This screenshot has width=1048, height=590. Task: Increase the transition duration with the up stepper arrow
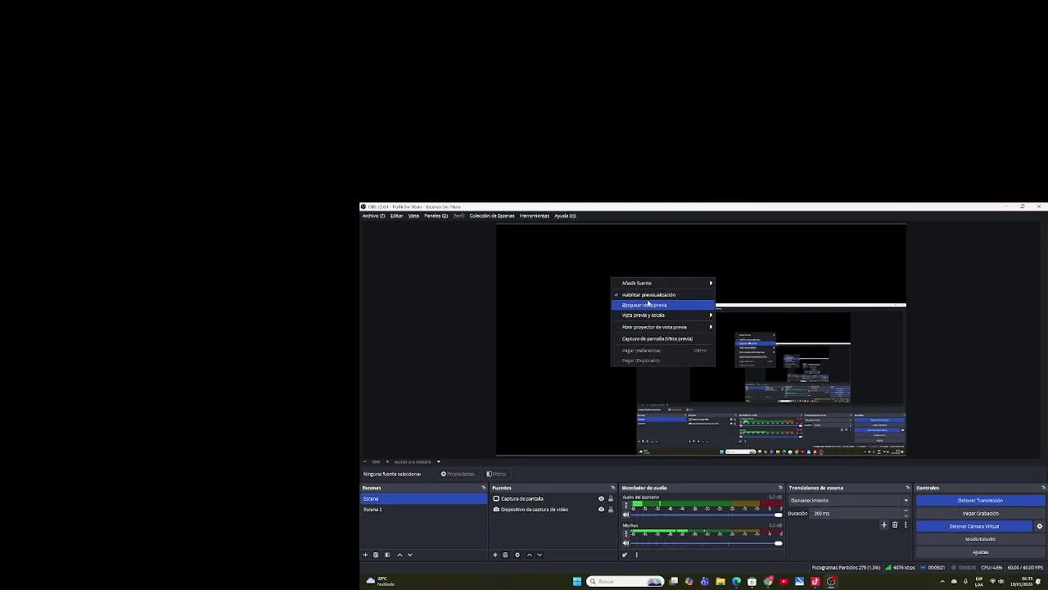pyautogui.click(x=906, y=511)
